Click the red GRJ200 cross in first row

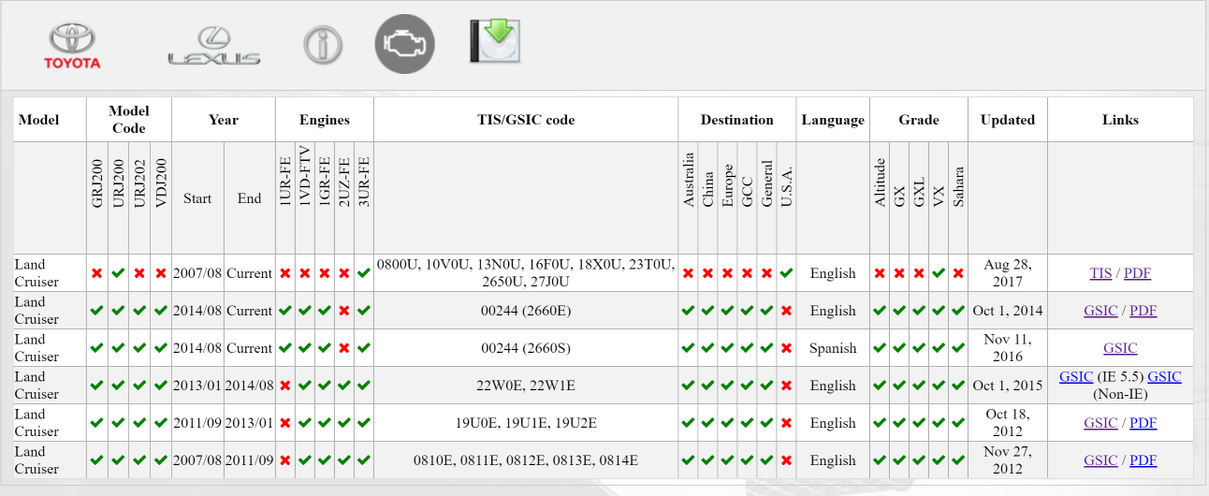pos(97,273)
